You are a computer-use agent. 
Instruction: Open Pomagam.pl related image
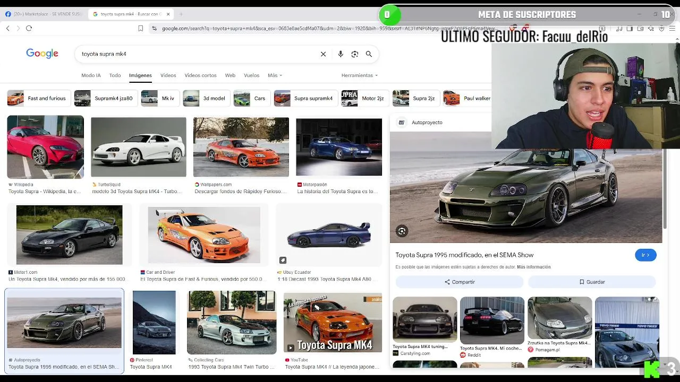coord(559,318)
